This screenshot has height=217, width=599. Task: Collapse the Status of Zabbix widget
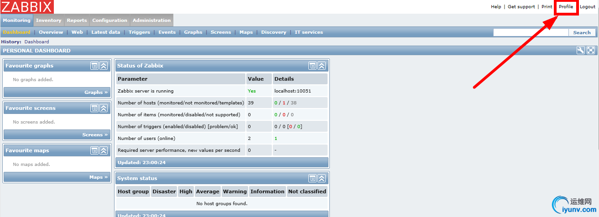click(322, 66)
